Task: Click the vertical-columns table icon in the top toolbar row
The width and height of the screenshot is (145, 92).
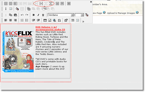Action: coord(6,4)
